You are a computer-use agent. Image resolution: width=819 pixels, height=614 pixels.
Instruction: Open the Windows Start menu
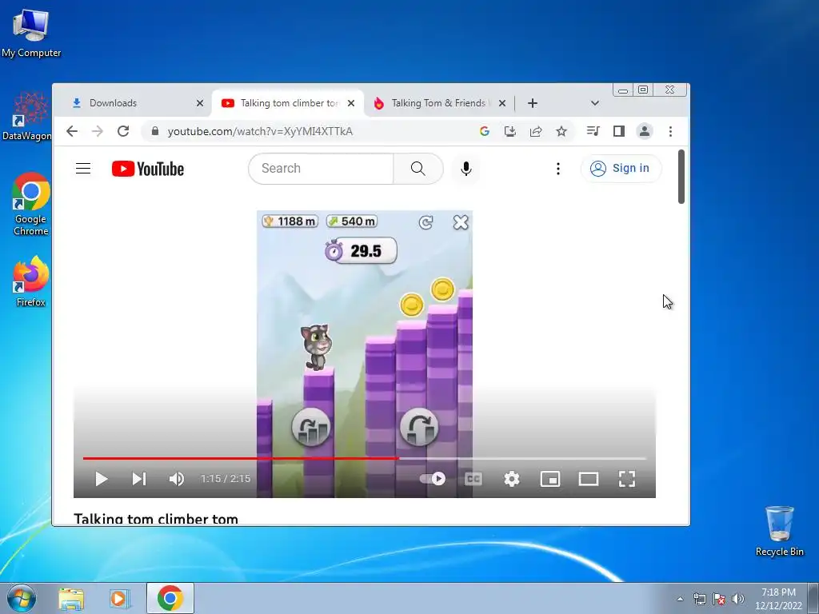point(22,598)
